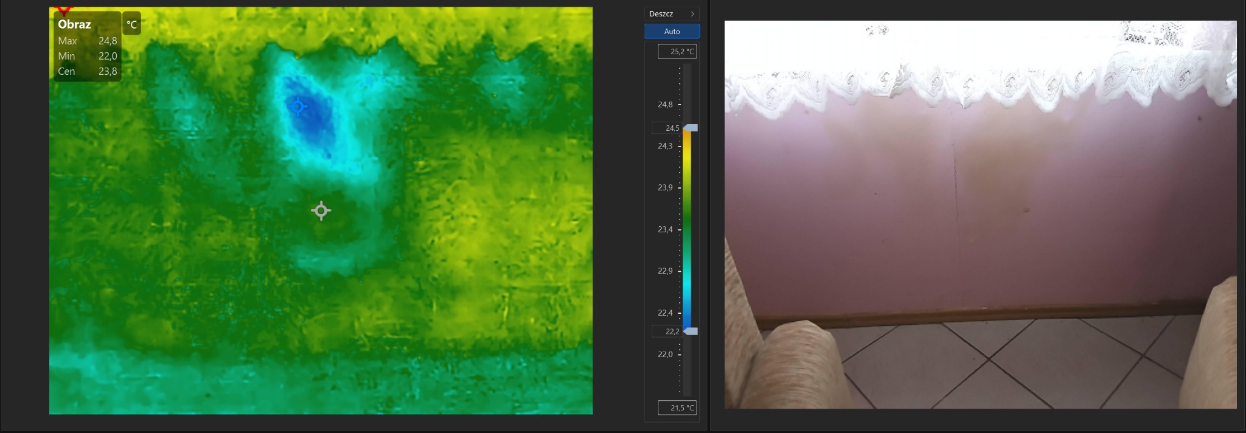Screen dimensions: 1246x433
Task: Click the Obraz measurement panel title
Action: tap(74, 24)
